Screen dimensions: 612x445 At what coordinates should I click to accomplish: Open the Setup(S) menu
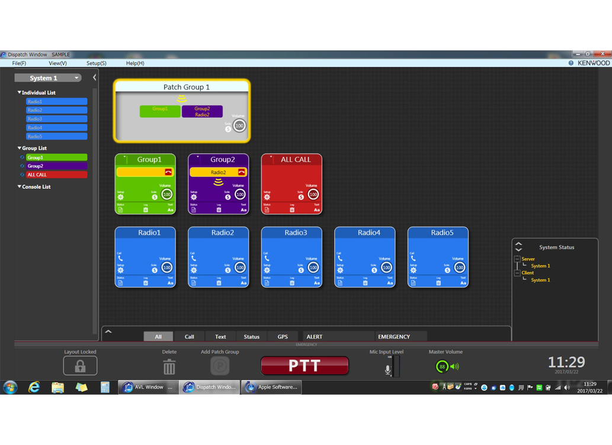96,63
